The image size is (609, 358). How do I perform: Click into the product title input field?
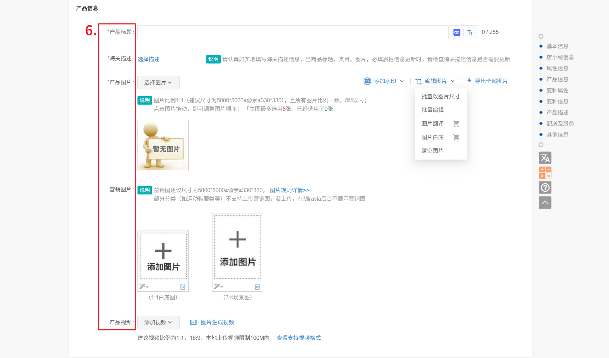coord(293,32)
